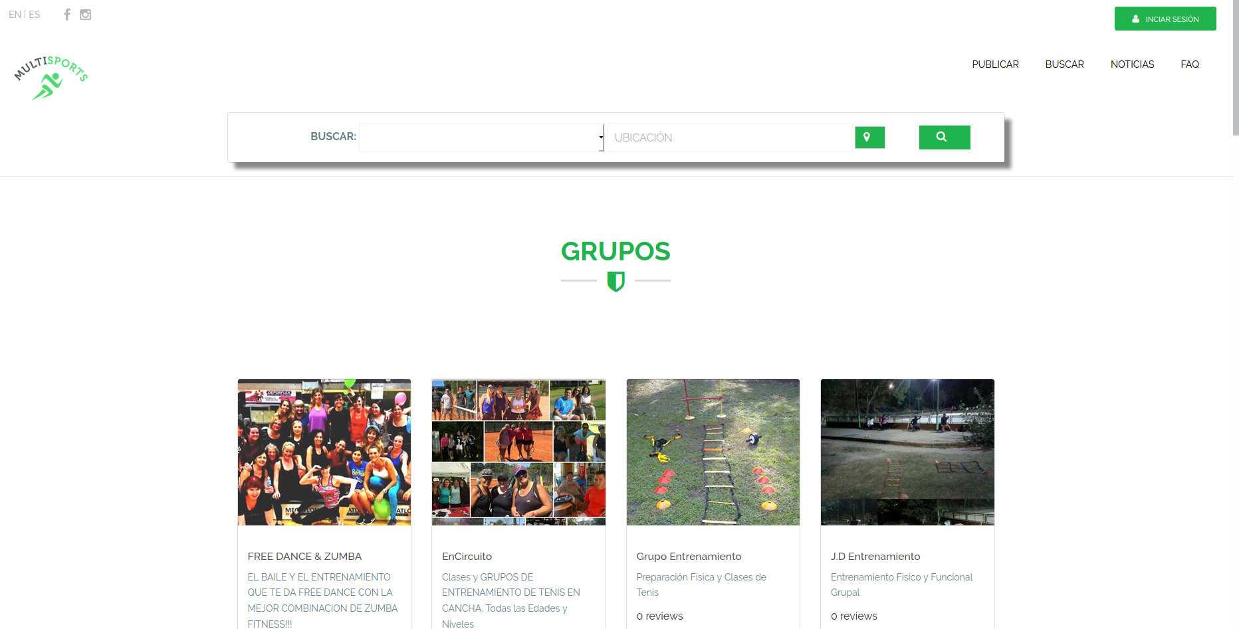Switch language to ES

tap(35, 15)
